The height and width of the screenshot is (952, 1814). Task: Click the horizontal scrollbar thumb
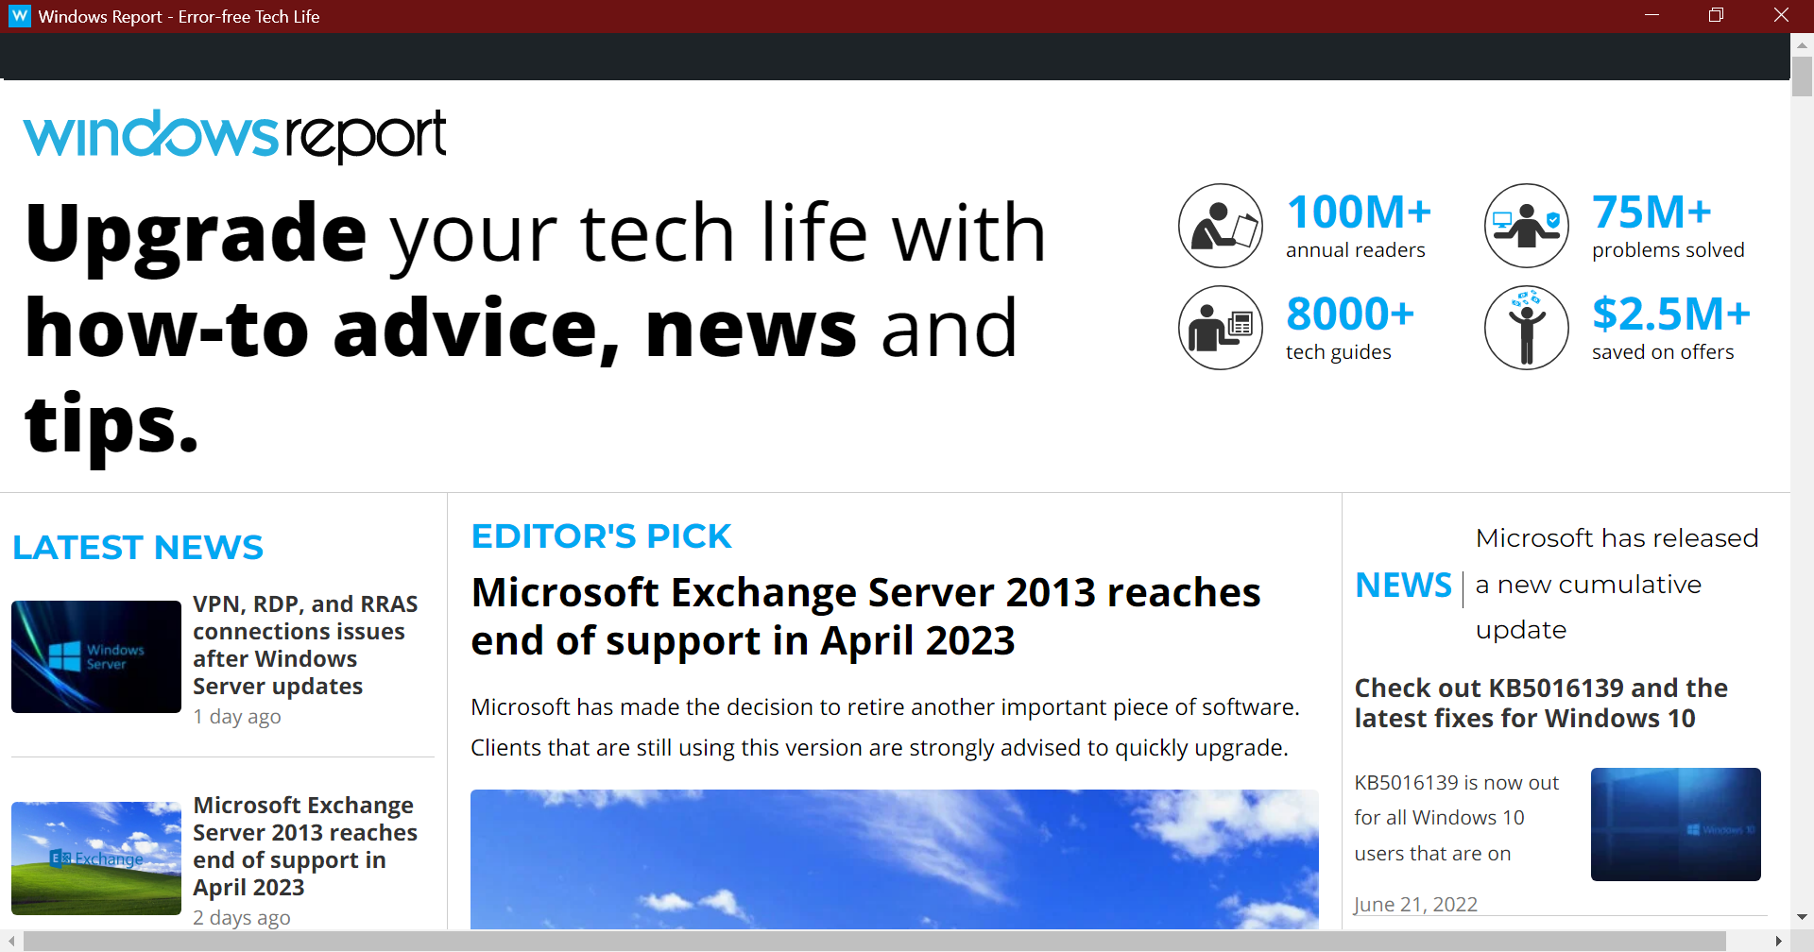875,942
